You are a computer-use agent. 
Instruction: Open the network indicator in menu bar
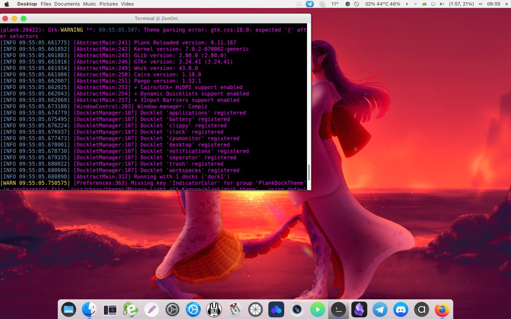pos(416,4)
